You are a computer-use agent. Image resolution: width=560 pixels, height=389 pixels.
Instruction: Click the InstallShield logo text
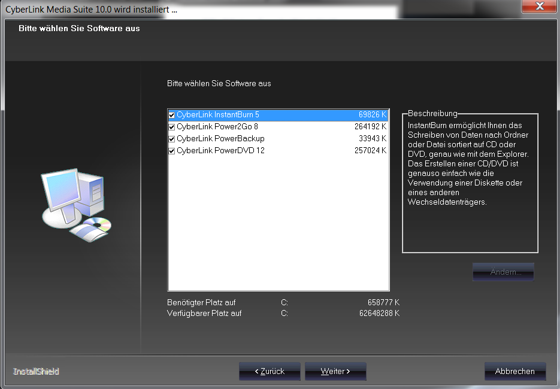(x=36, y=372)
